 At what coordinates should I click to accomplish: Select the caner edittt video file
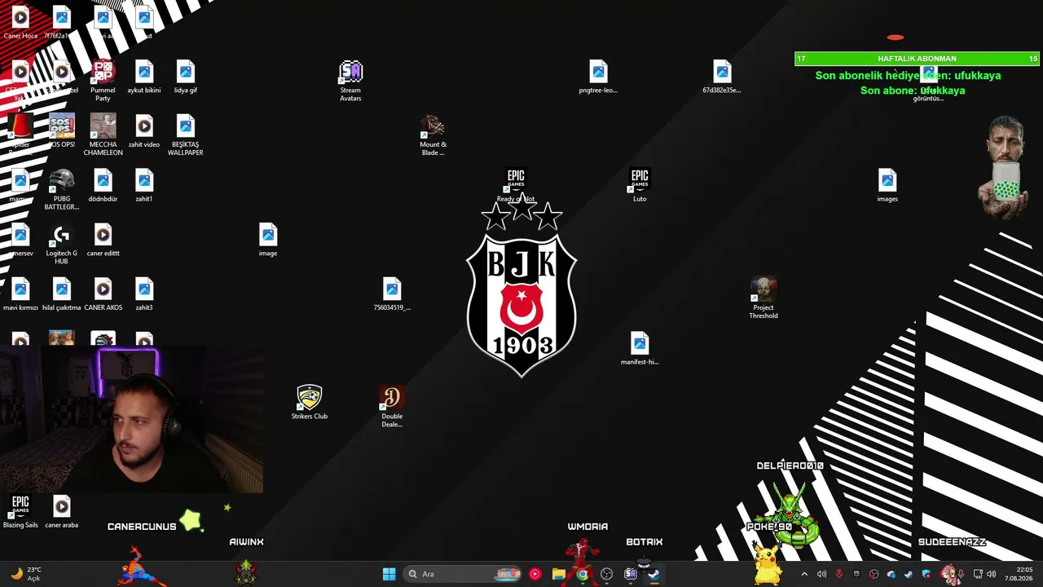pos(103,240)
